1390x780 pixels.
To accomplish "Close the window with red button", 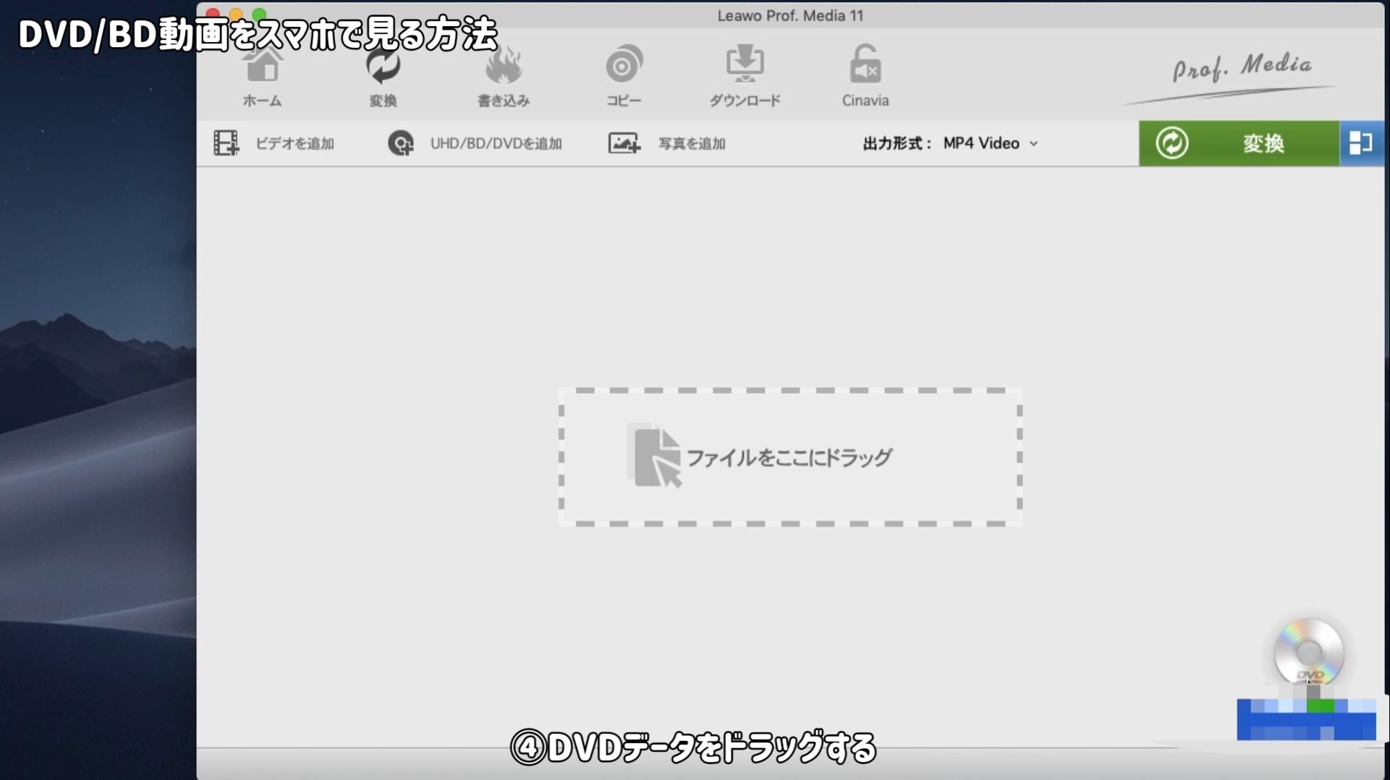I will [213, 14].
